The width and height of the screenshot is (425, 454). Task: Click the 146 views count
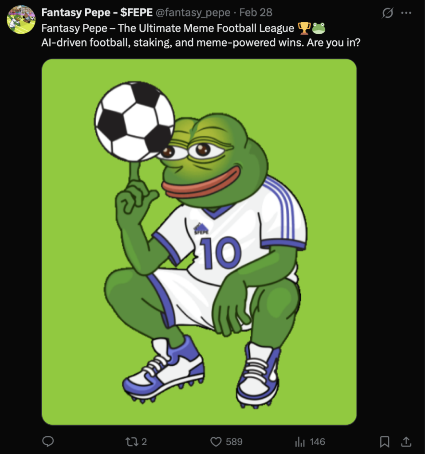coord(317,442)
